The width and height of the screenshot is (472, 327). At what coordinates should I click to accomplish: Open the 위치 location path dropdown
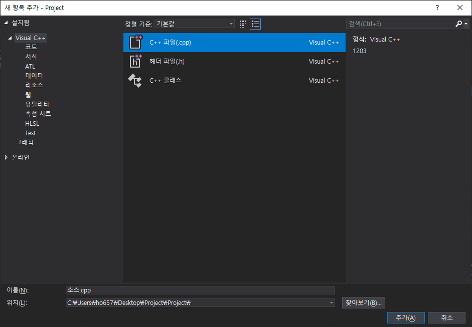pyautogui.click(x=331, y=302)
